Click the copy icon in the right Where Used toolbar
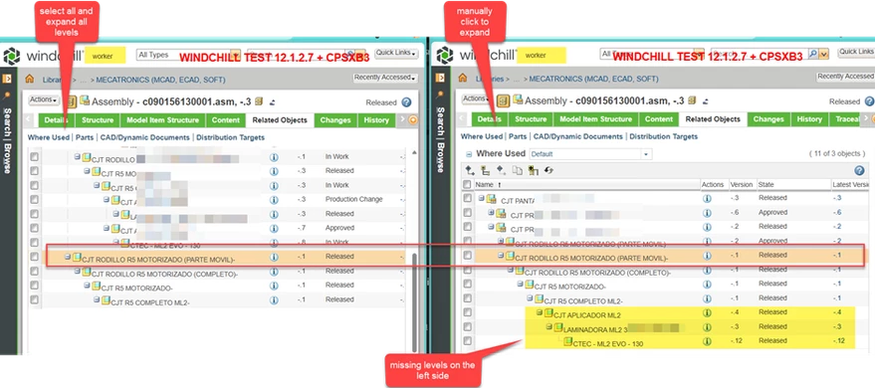This screenshot has width=875, height=388. click(x=517, y=170)
